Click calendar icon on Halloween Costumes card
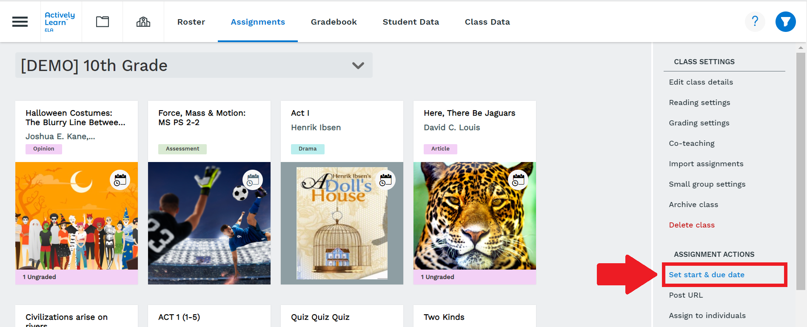 [x=120, y=180]
